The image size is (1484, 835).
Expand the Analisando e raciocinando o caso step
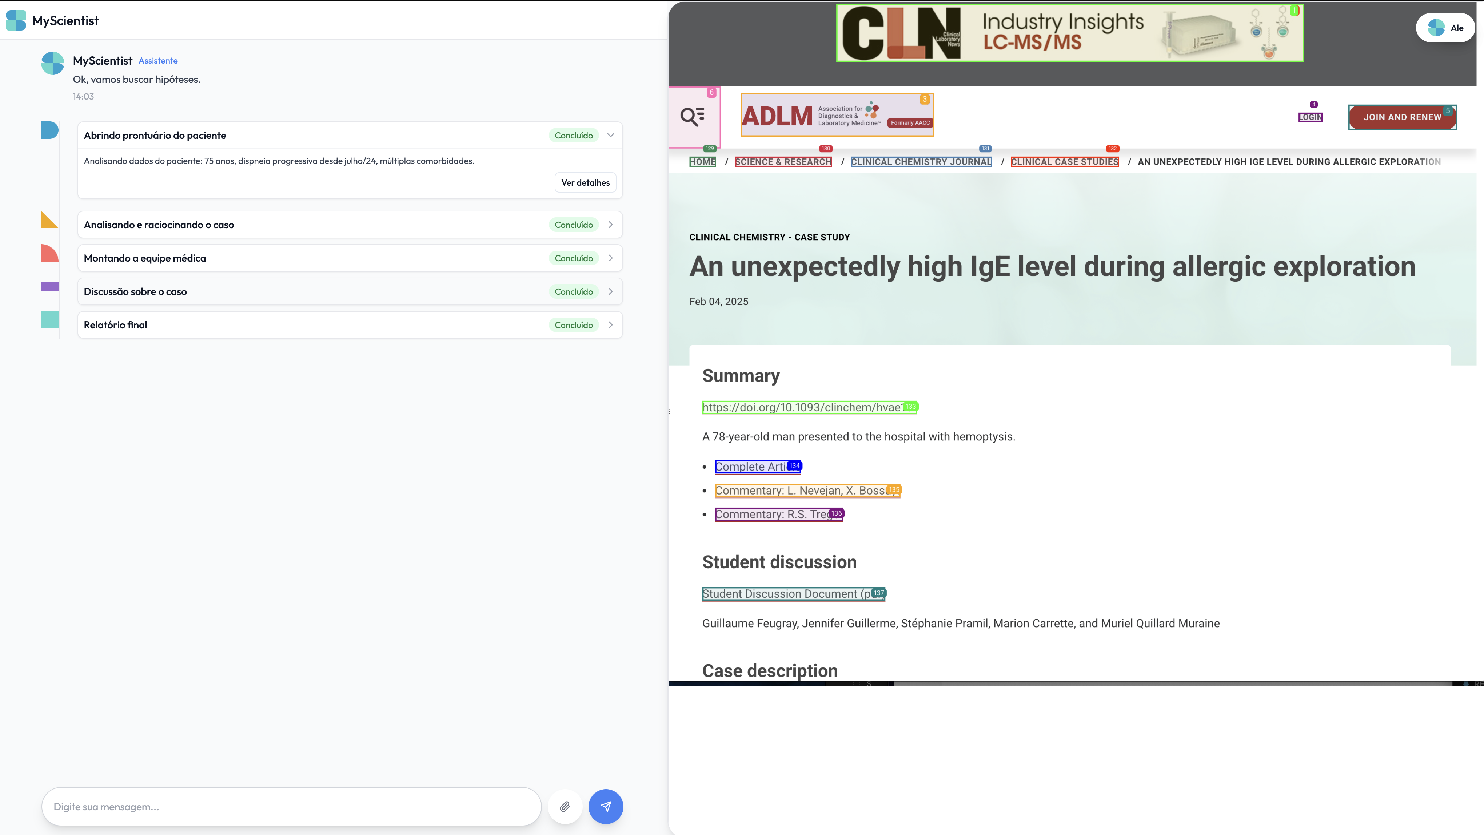[x=611, y=225]
